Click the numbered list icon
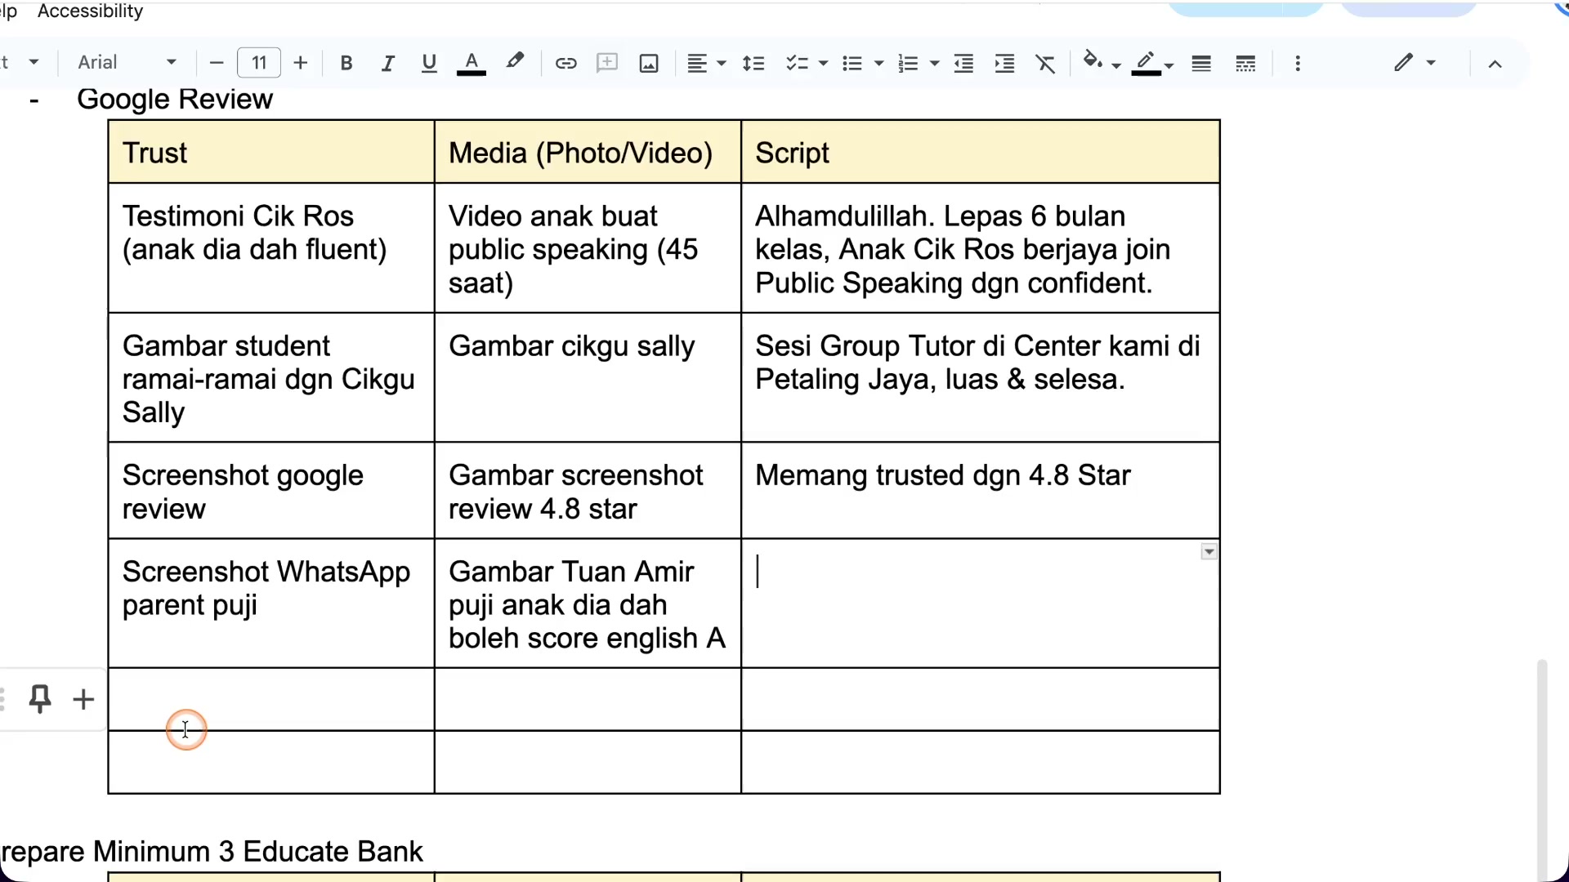Screen dimensions: 1569x882 pyautogui.click(x=908, y=63)
